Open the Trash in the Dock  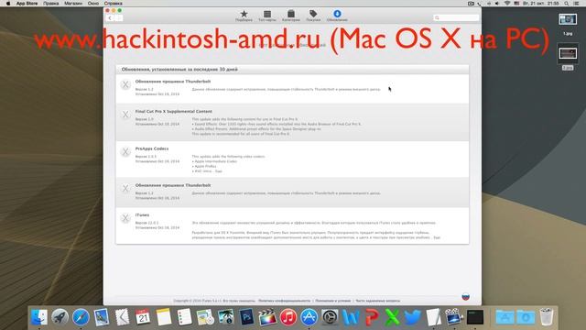click(x=547, y=317)
